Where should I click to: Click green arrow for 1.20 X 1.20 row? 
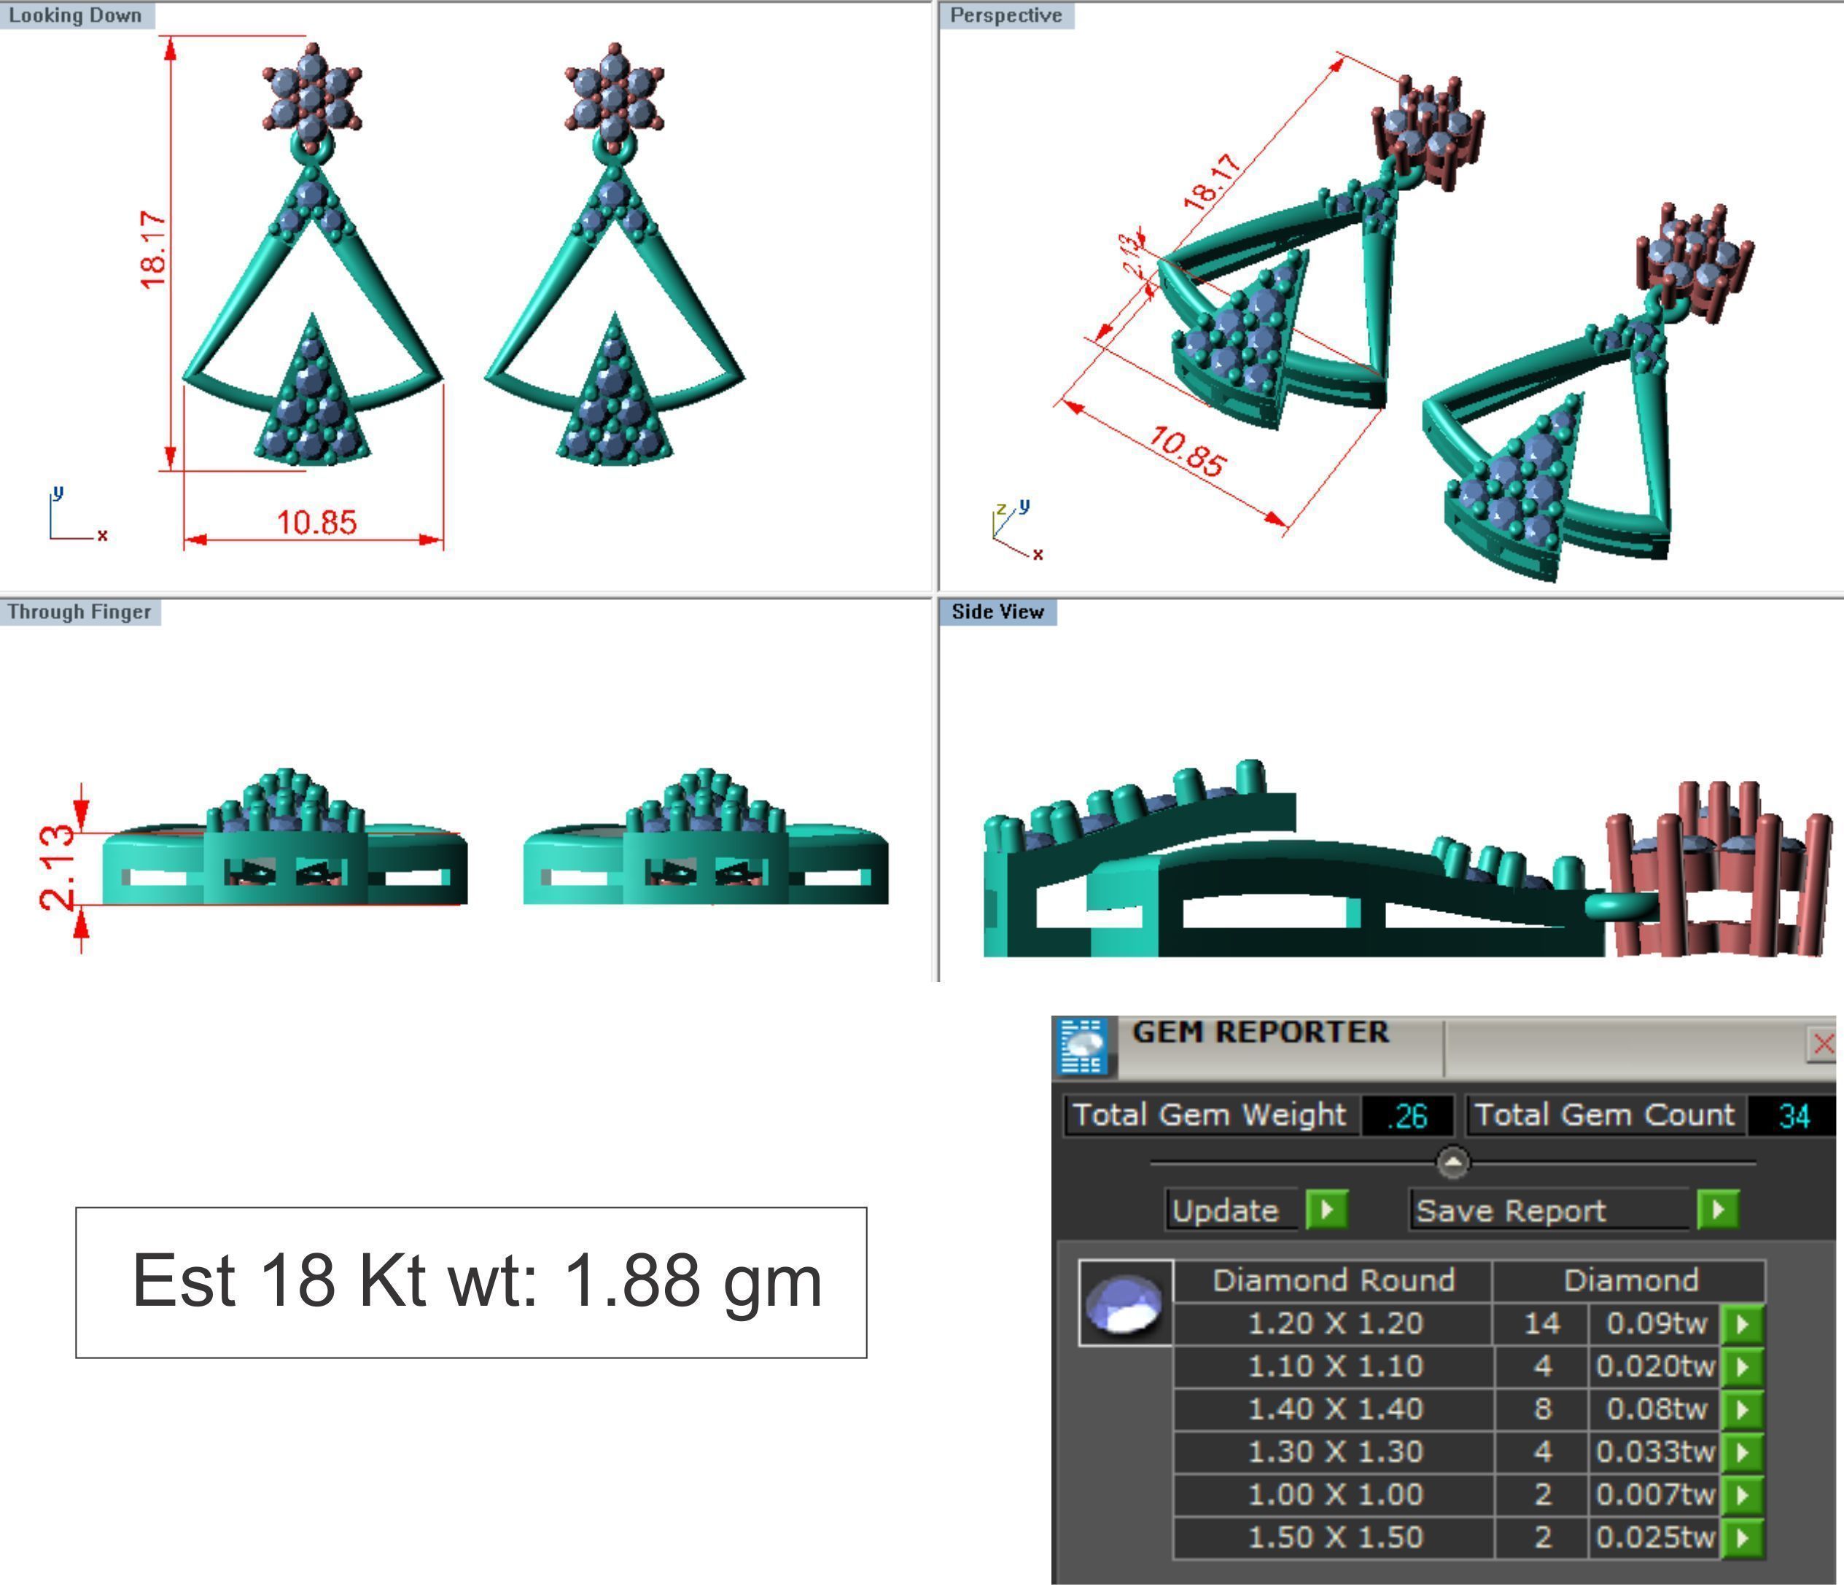[x=1743, y=1324]
